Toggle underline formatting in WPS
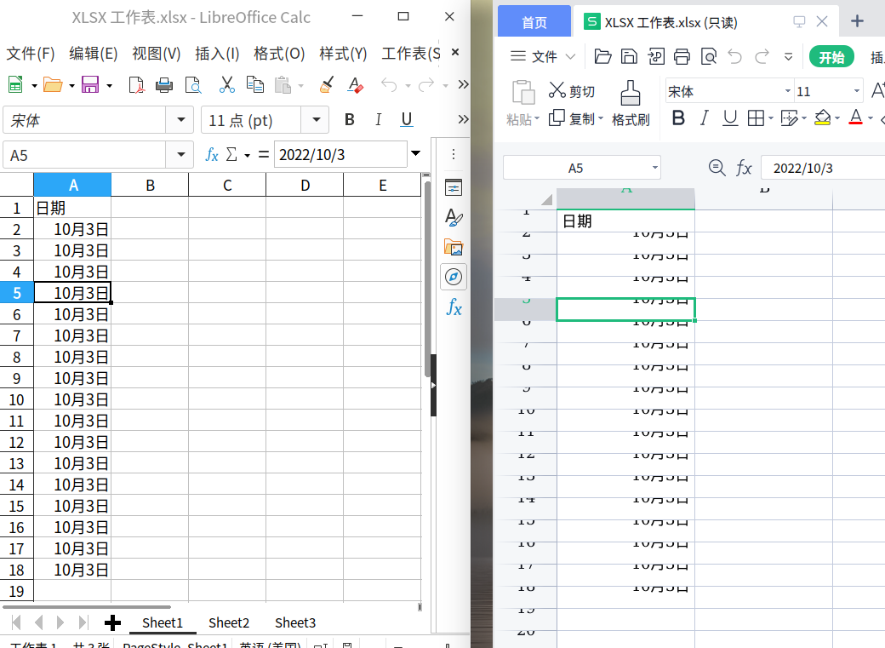Viewport: 885px width, 648px height. (730, 118)
